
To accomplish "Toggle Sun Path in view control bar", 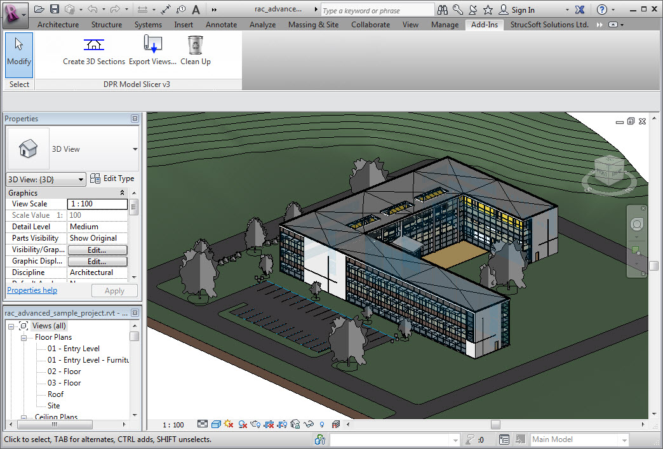I will [x=229, y=424].
